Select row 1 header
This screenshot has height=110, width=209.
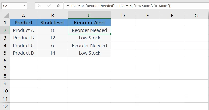click(x=5, y=23)
